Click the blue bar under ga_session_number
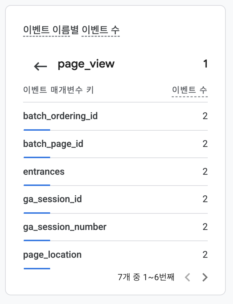 (37, 240)
